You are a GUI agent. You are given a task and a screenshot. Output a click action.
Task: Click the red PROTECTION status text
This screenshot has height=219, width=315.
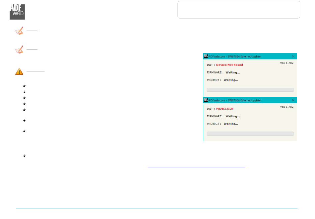tap(225, 109)
